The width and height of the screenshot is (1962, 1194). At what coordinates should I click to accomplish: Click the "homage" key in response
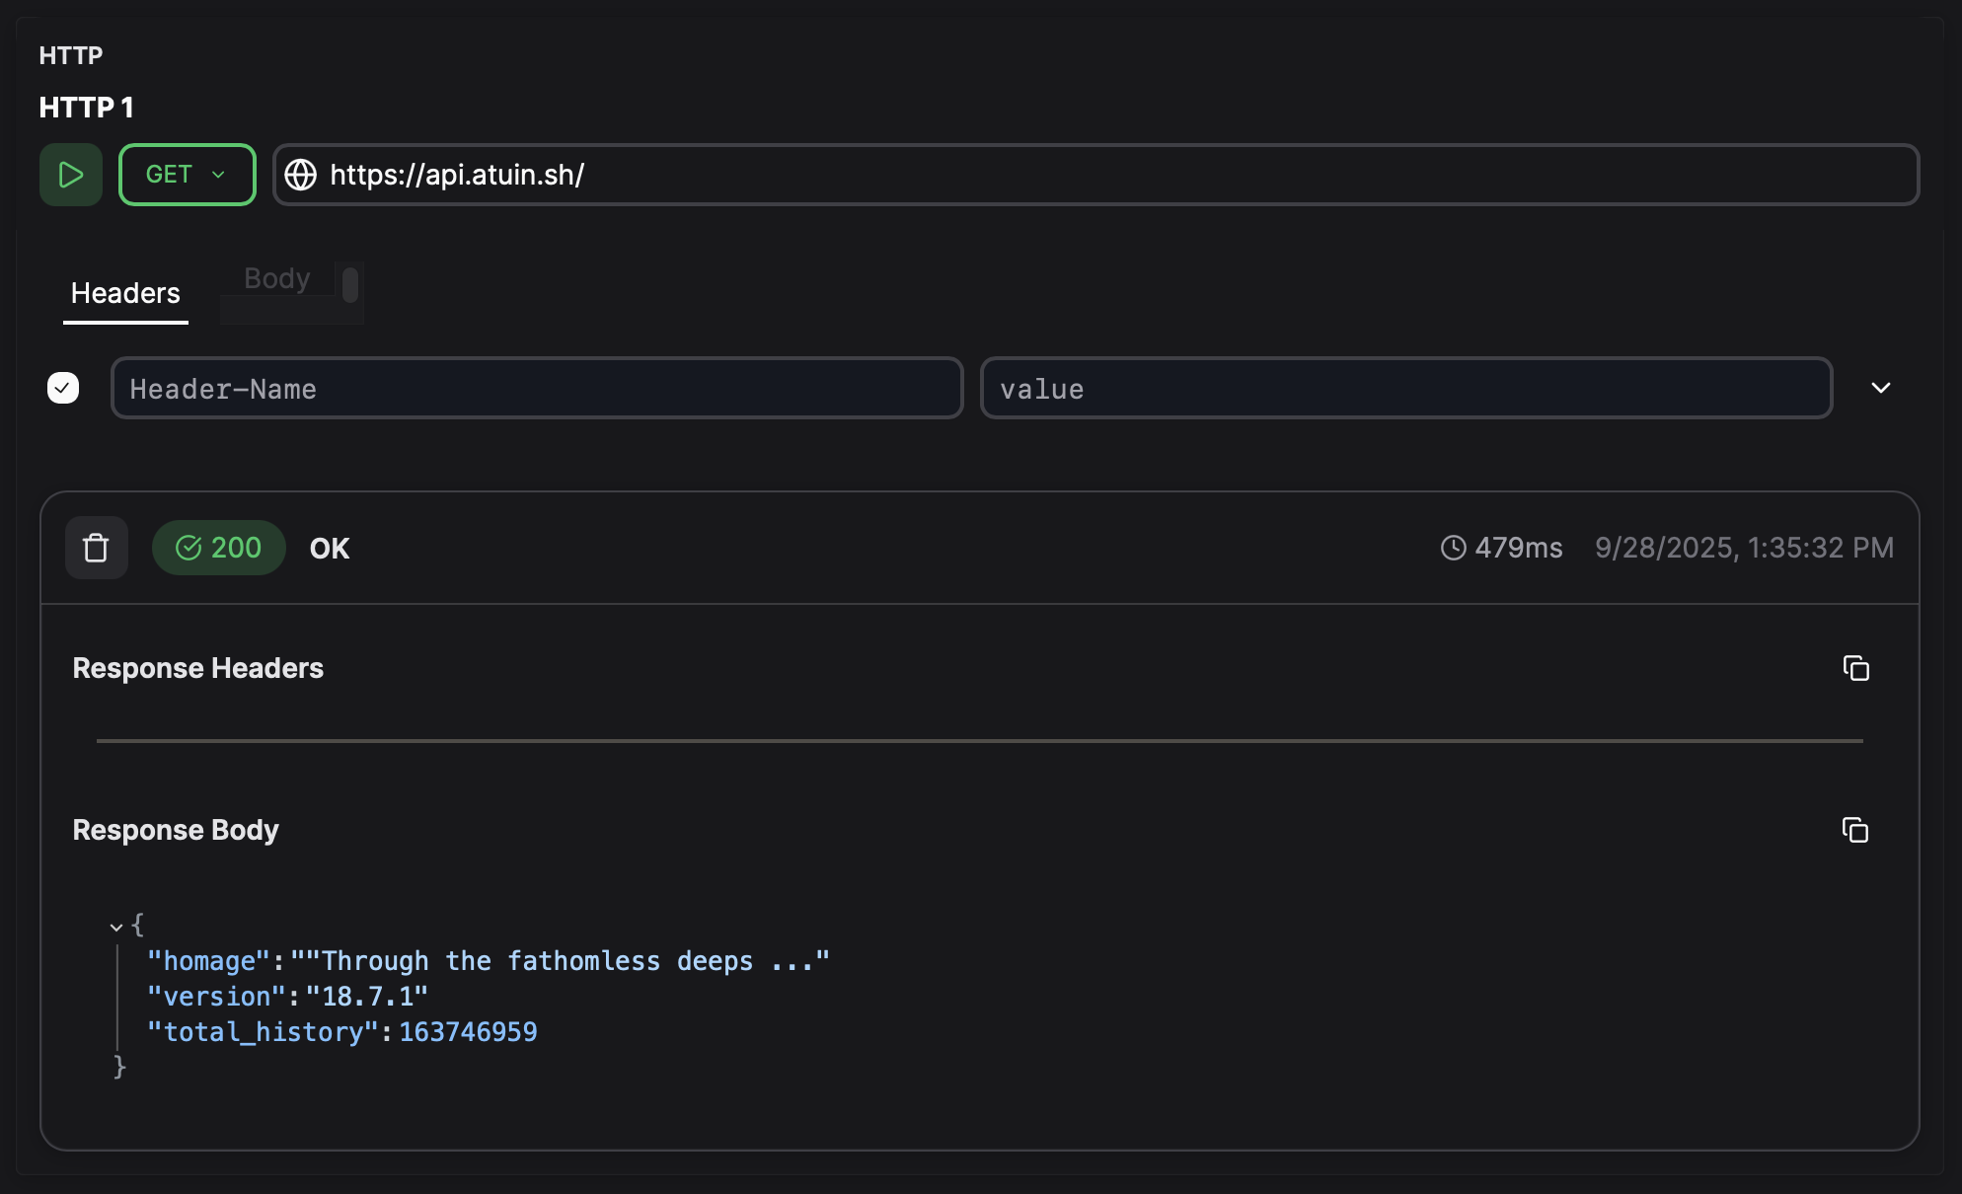(x=208, y=961)
